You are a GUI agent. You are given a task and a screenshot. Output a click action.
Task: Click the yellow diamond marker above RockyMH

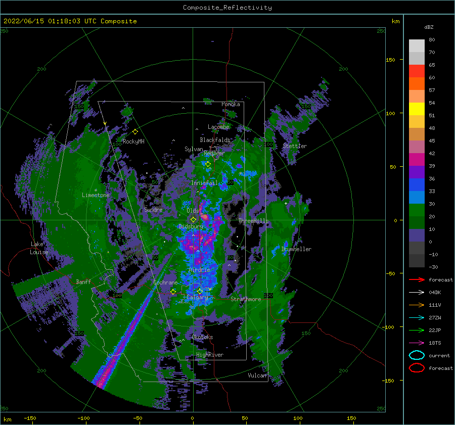pyautogui.click(x=135, y=132)
